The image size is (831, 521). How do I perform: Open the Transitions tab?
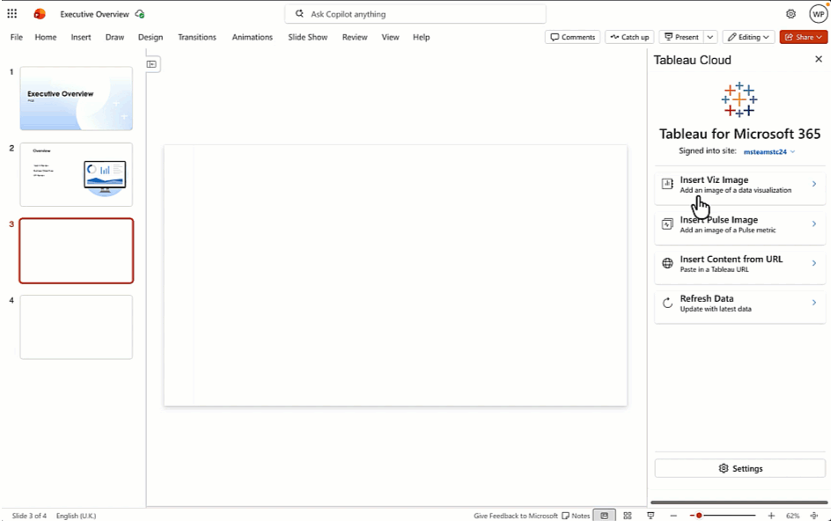[x=196, y=37]
